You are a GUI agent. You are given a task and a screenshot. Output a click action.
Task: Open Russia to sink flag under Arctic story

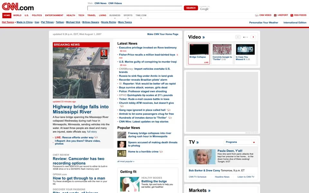coord(146,76)
